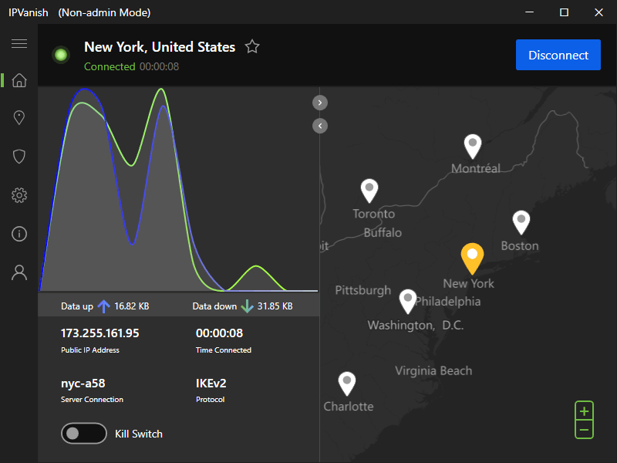Open the hamburger menu in the sidebar

click(19, 44)
